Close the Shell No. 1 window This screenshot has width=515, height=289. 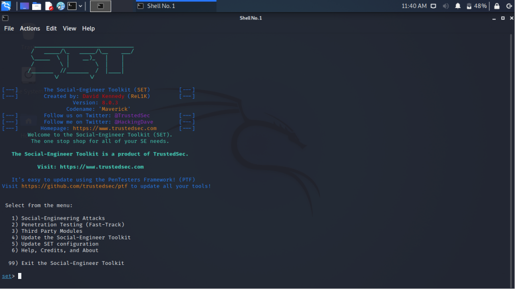[511, 18]
